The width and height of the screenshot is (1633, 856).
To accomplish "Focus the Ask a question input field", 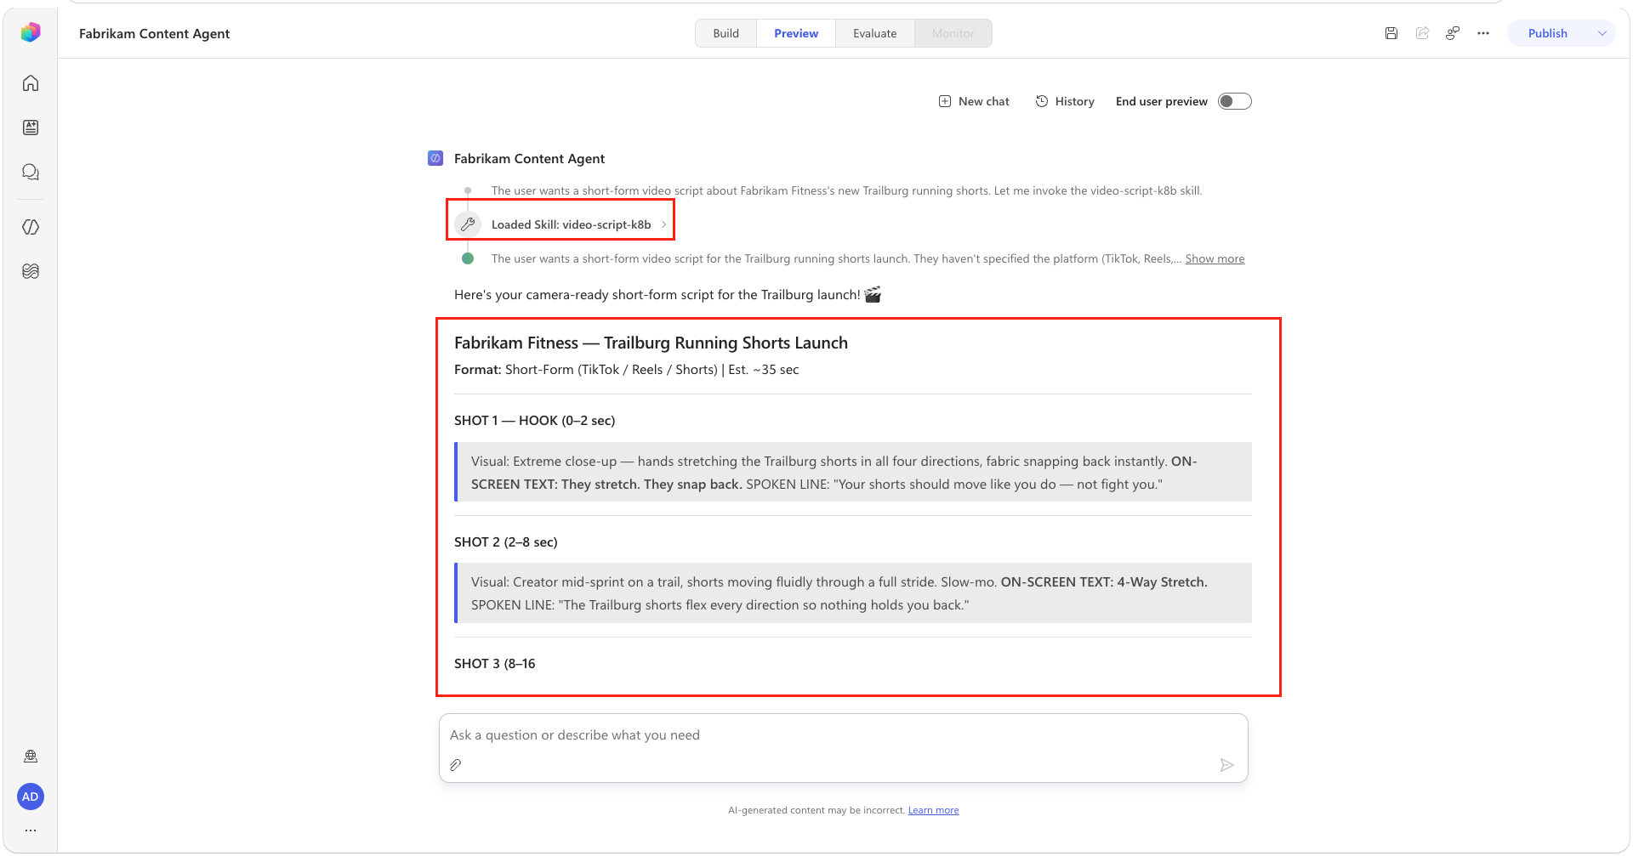I will (x=843, y=735).
